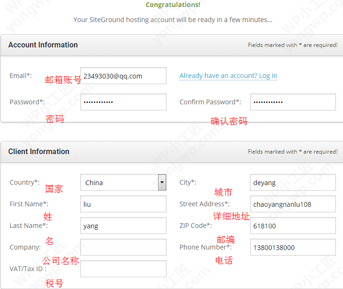343x289 pixels.
Task: Open the 'Already have an account? Log In' link
Action: 228,76
